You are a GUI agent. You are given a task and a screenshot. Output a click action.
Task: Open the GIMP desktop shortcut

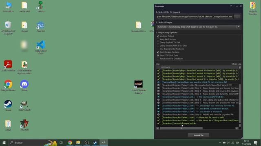coord(24,105)
